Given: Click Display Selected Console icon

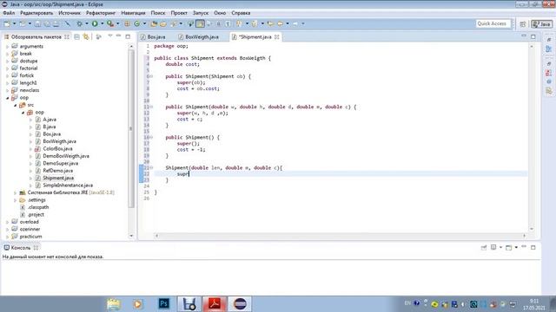Looking at the screenshot, I should pyautogui.click(x=493, y=248).
